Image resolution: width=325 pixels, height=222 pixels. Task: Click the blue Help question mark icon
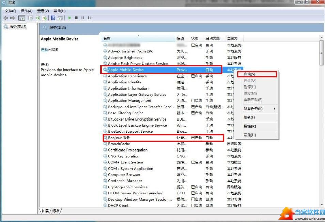(x=53, y=18)
